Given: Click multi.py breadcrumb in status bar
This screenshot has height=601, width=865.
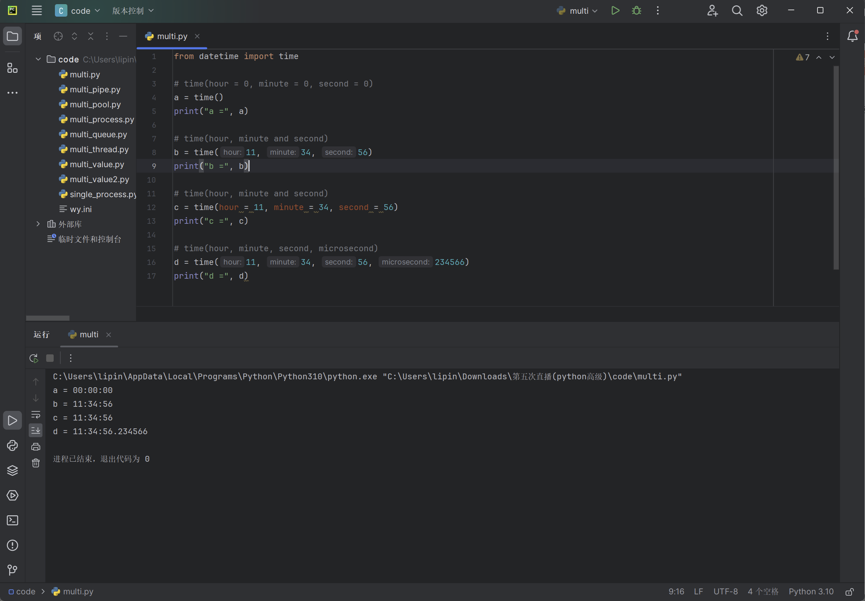Looking at the screenshot, I should coord(72,591).
